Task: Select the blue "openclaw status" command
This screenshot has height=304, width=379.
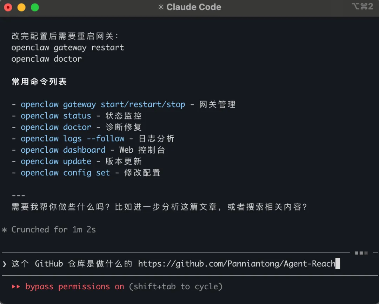Action: tap(56, 116)
